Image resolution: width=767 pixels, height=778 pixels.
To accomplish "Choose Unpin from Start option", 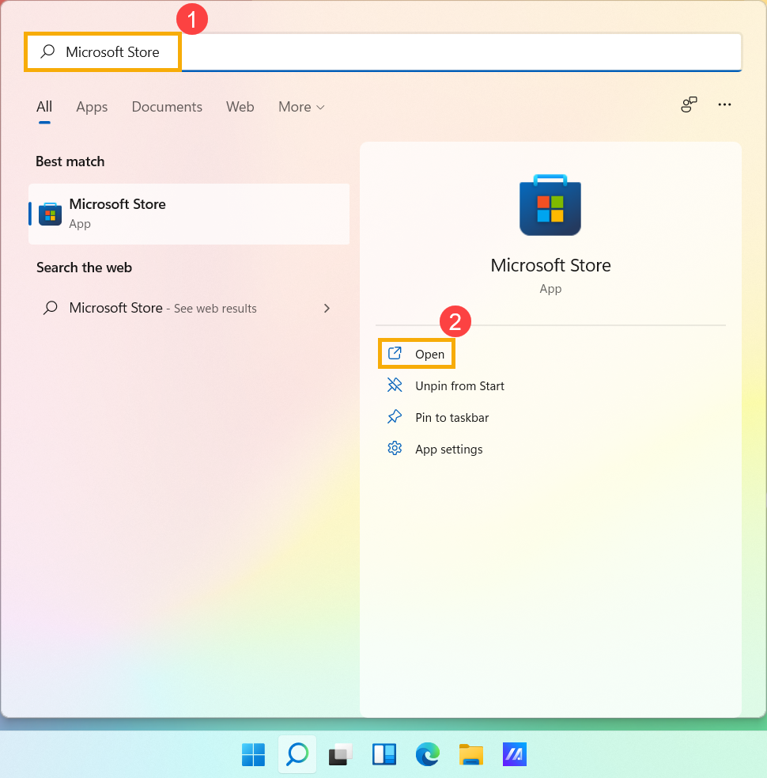I will pos(459,386).
